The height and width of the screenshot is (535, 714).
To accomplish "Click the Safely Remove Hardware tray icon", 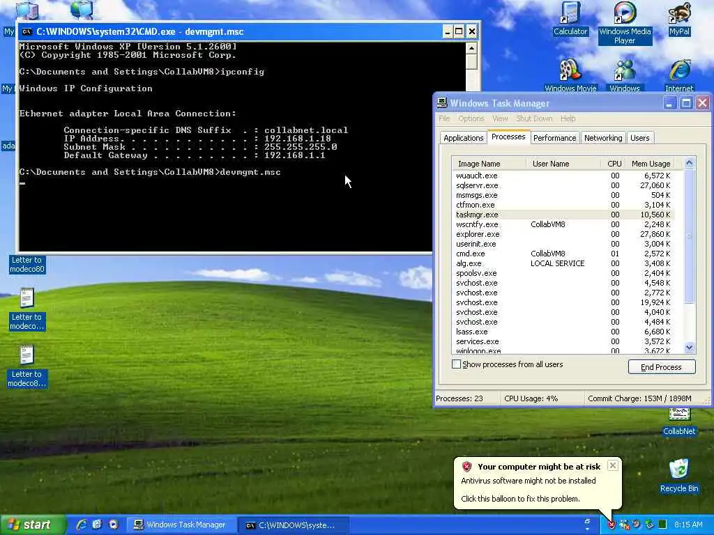I will click(649, 525).
